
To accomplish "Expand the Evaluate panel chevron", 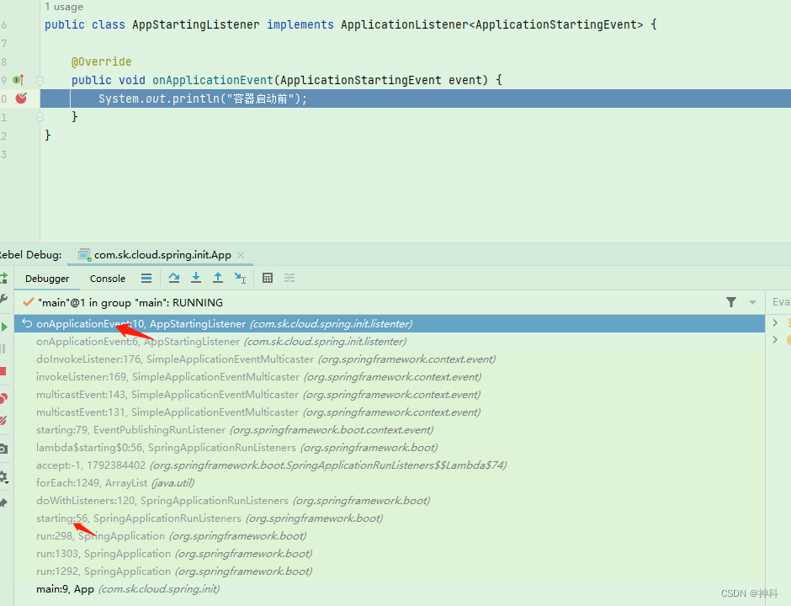I will coord(773,322).
